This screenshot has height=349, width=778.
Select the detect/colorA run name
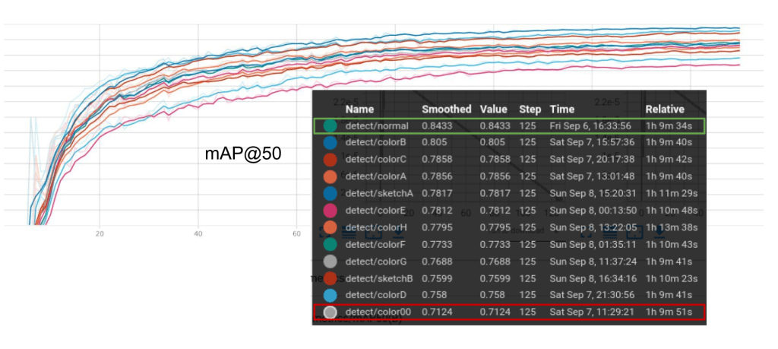coord(375,176)
